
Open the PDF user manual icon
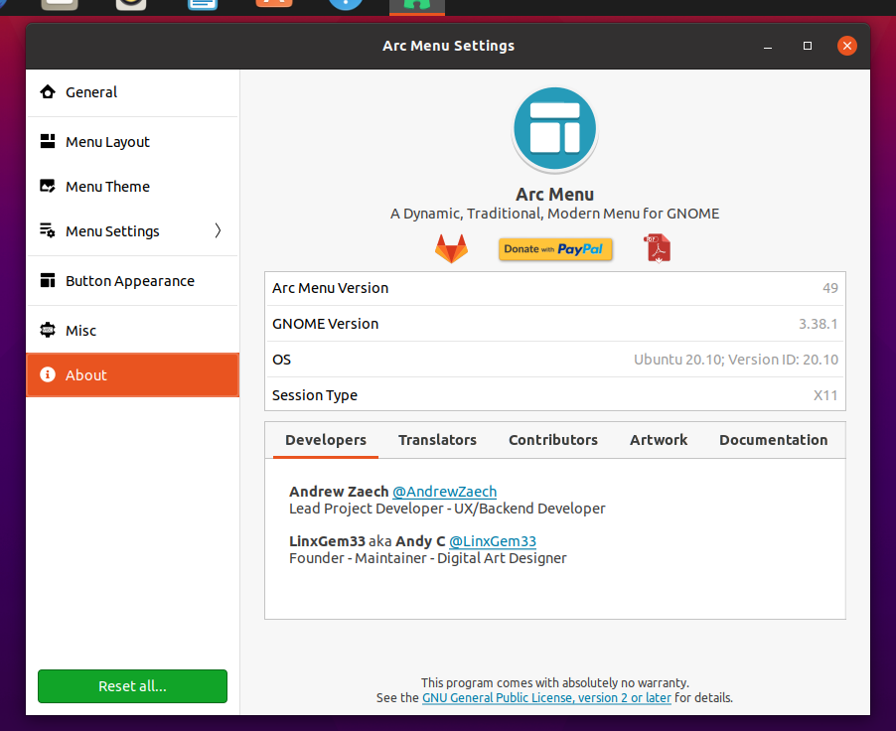pos(658,248)
